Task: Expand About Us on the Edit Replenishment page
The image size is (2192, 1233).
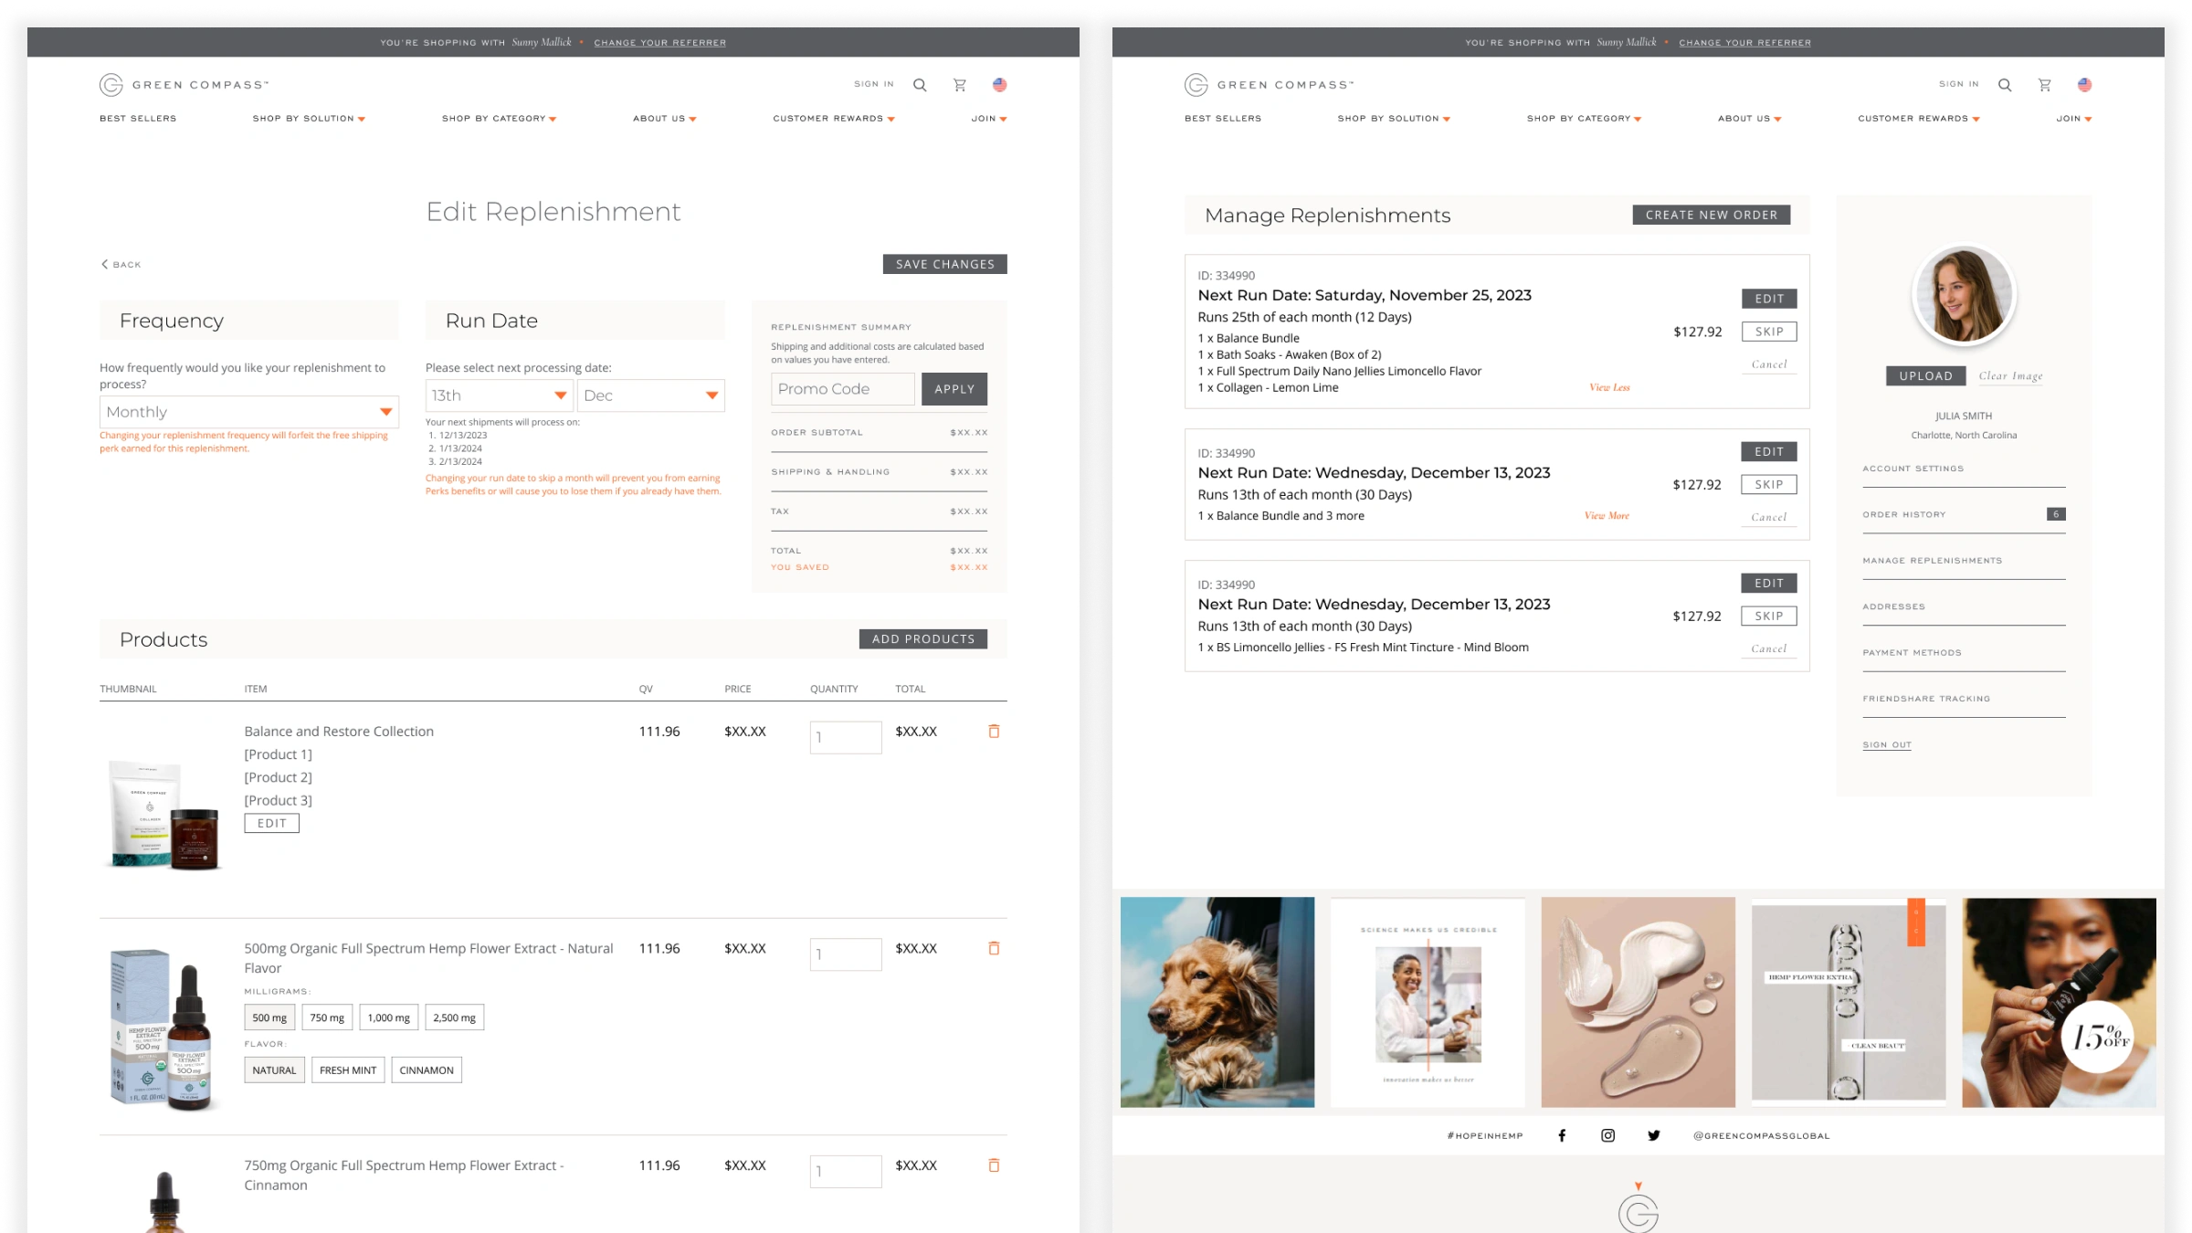Action: pos(665,119)
